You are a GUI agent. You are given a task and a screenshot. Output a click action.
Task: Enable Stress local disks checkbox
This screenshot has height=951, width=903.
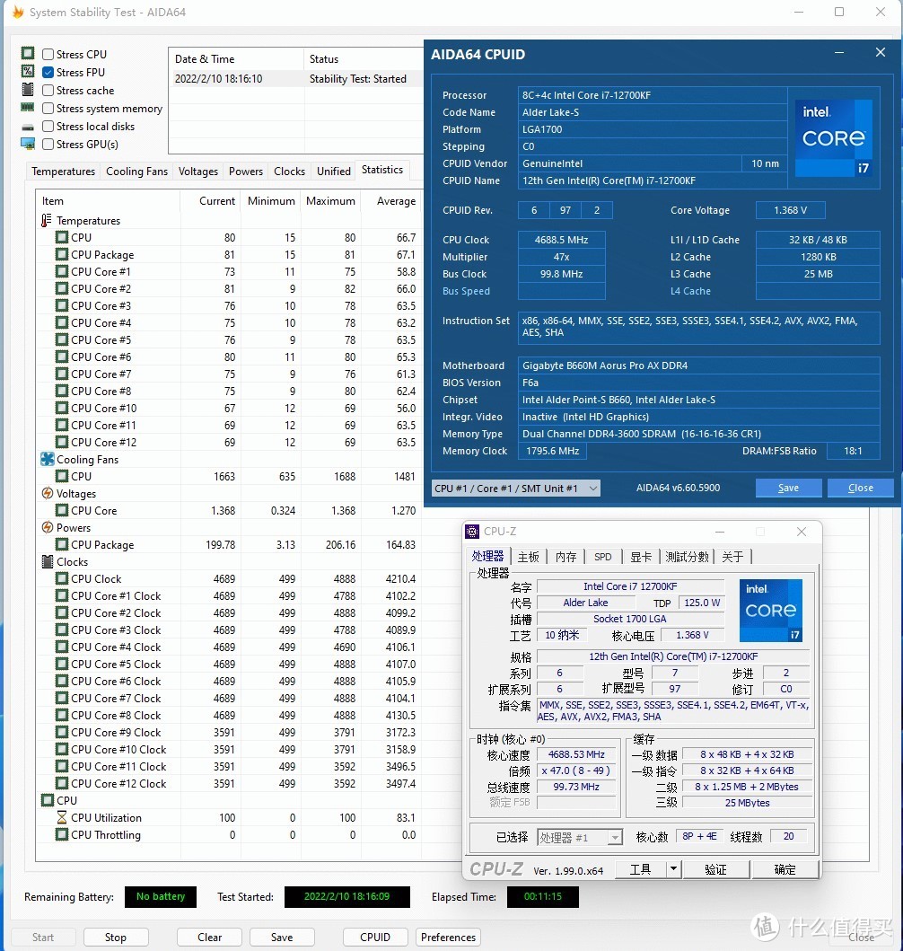click(x=48, y=126)
